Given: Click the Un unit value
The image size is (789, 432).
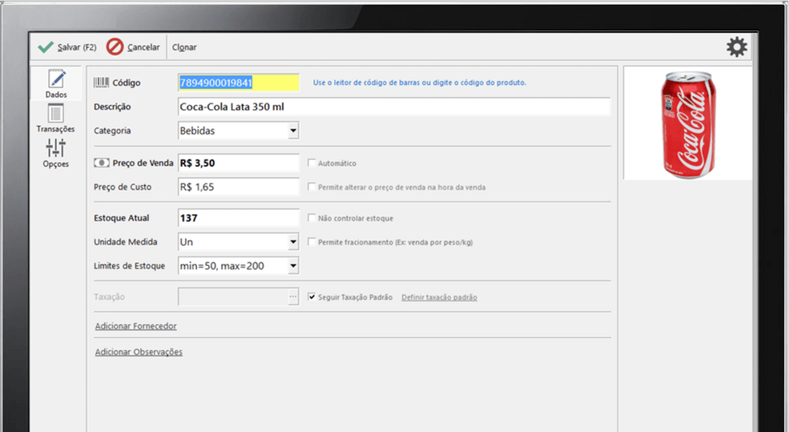Looking at the screenshot, I should point(186,242).
